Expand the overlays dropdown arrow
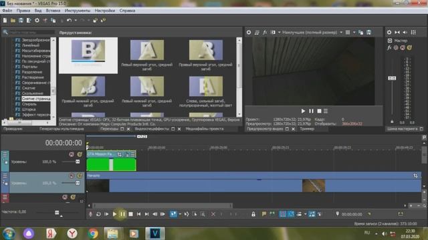Image resolution: width=428 pixels, height=240 pixels. coord(354,33)
